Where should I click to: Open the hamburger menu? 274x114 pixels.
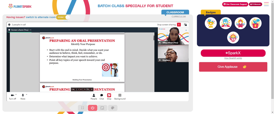[x=266, y=4]
